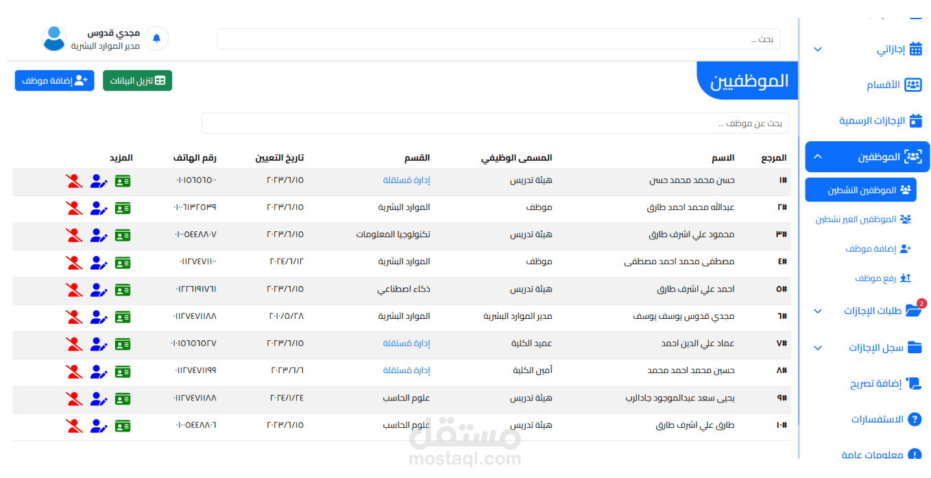Open الإجازات الرسمية in the sidebar

pos(881,121)
